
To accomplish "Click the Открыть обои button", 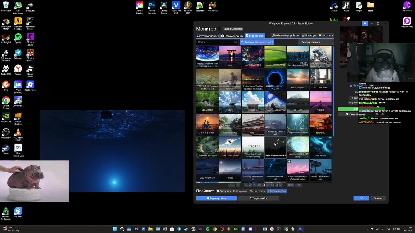I will 258,198.
